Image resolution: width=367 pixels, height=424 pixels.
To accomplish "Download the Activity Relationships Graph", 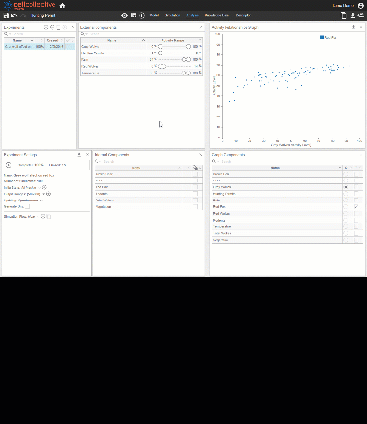I will tap(353, 27).
